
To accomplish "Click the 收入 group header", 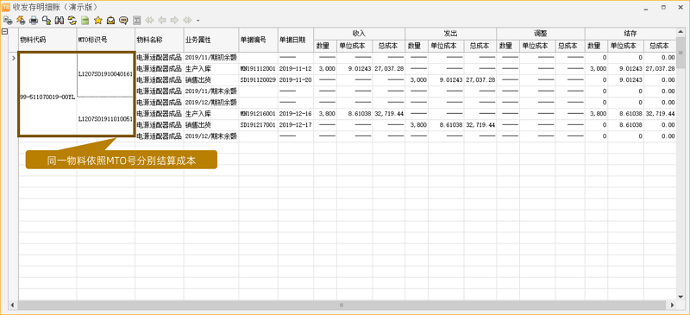I will coord(359,34).
